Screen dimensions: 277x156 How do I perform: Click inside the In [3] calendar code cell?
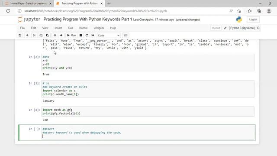(x=148, y=89)
